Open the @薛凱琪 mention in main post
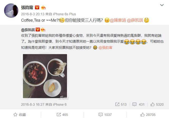Viewport: 169px width, 118px height. click(135, 20)
